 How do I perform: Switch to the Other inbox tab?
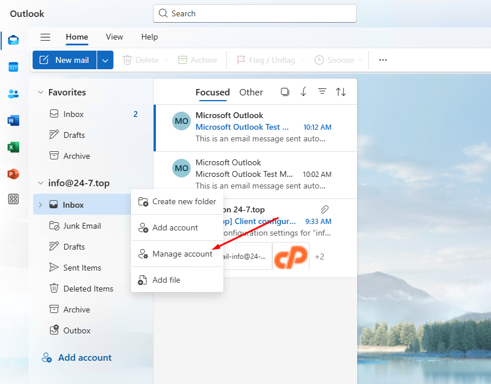(251, 92)
